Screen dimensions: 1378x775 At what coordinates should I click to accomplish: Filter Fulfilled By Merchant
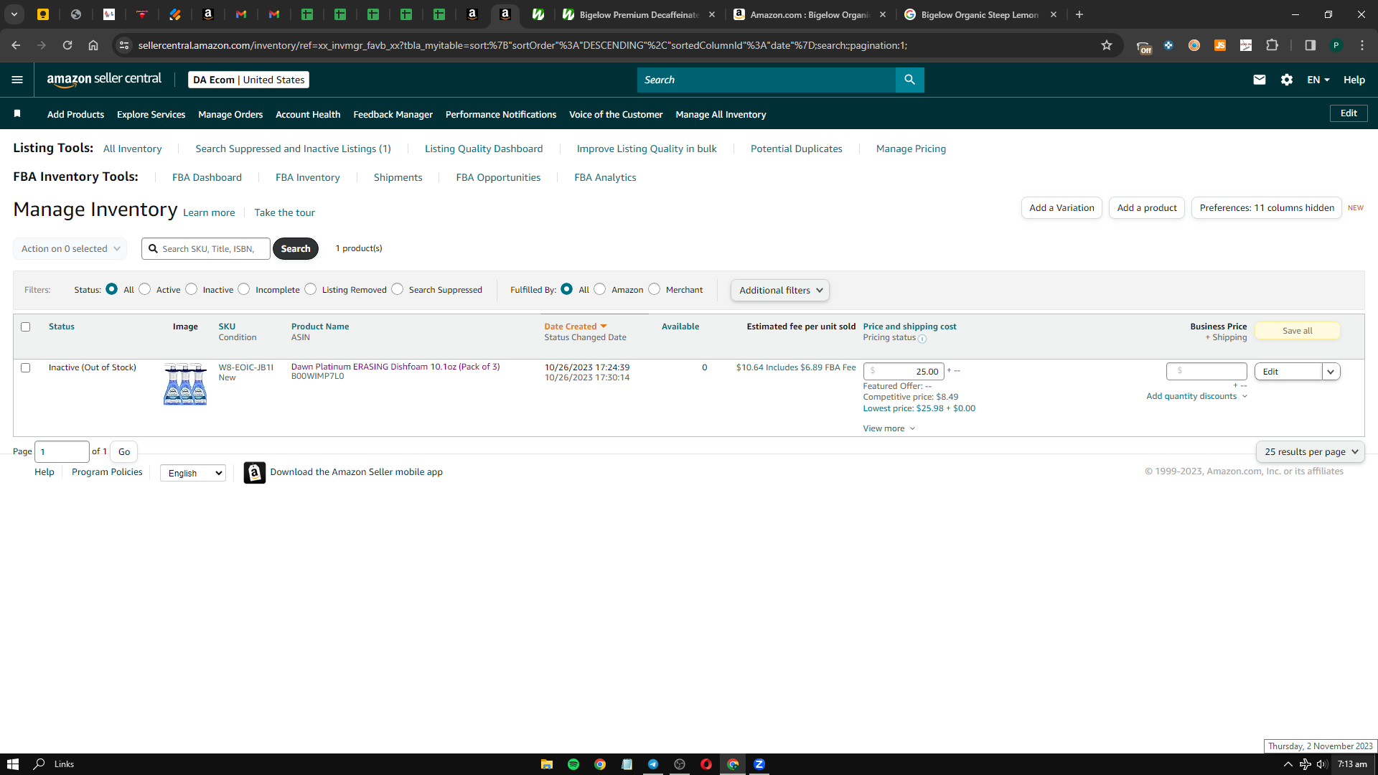pyautogui.click(x=655, y=288)
